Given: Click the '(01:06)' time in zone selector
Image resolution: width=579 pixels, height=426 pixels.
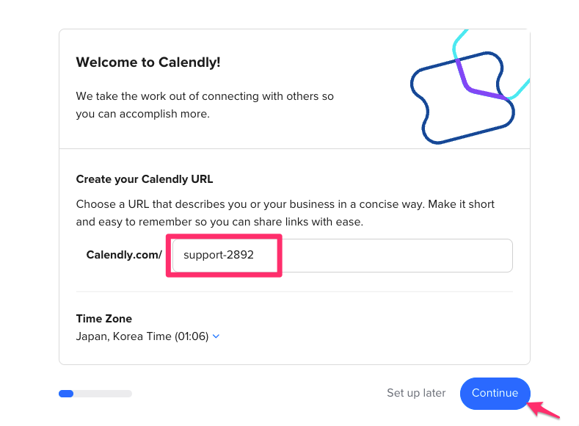Looking at the screenshot, I should point(192,336).
